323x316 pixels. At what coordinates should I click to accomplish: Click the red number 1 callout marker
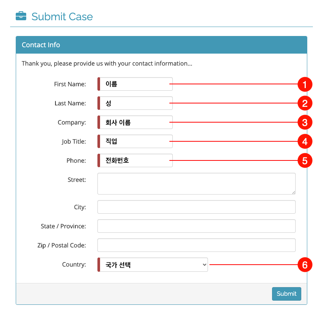[x=305, y=84]
